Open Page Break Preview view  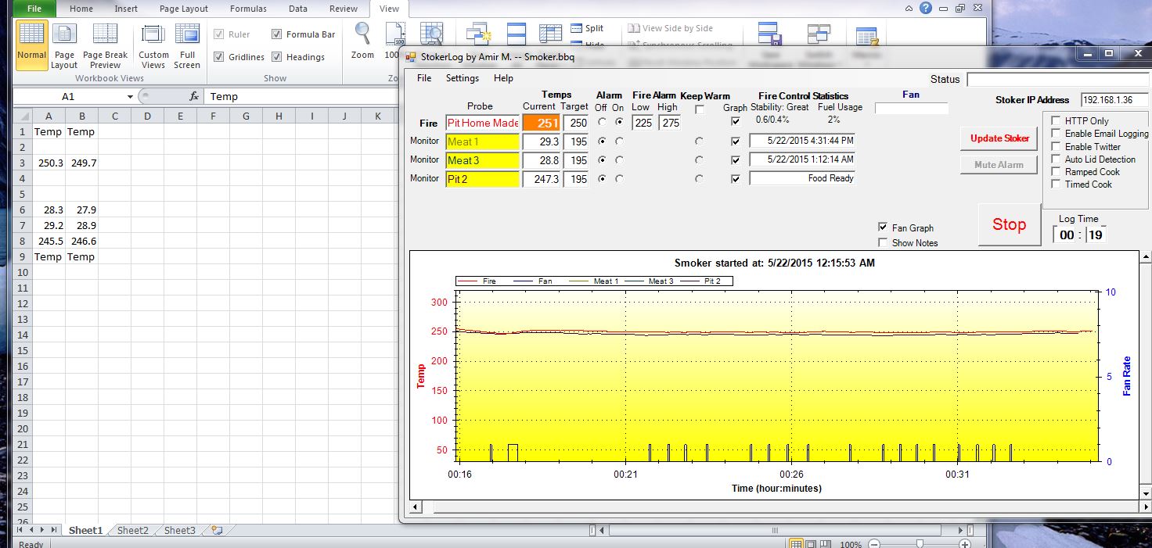pyautogui.click(x=105, y=45)
